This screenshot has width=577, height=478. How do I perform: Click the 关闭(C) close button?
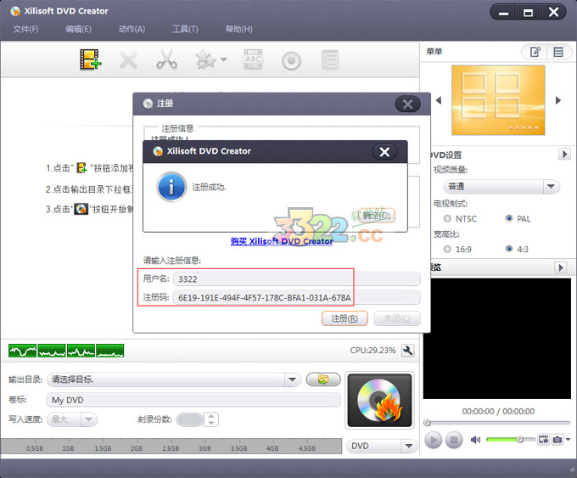pyautogui.click(x=397, y=319)
